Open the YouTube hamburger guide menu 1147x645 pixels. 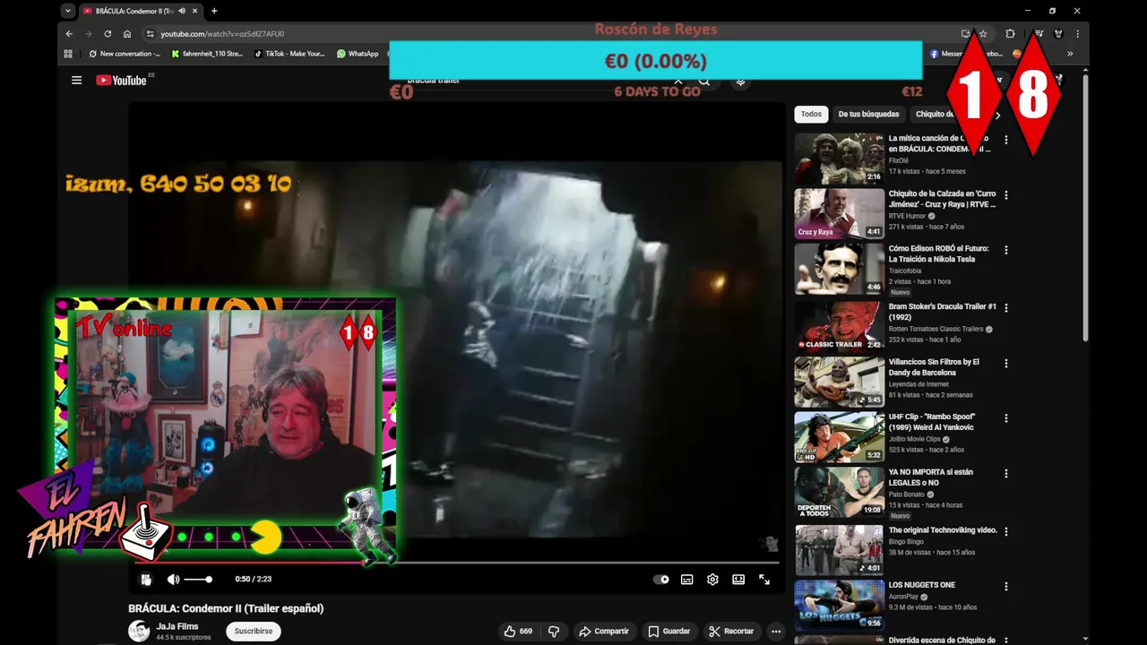click(77, 81)
